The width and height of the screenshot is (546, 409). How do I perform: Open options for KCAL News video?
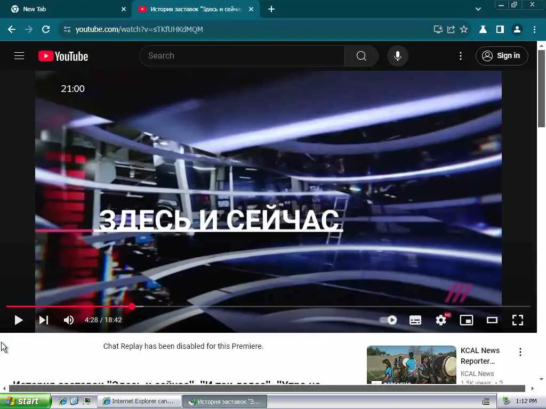pos(520,352)
